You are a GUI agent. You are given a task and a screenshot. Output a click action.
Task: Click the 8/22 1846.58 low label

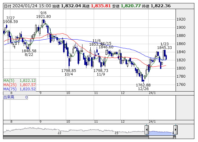[29, 53]
